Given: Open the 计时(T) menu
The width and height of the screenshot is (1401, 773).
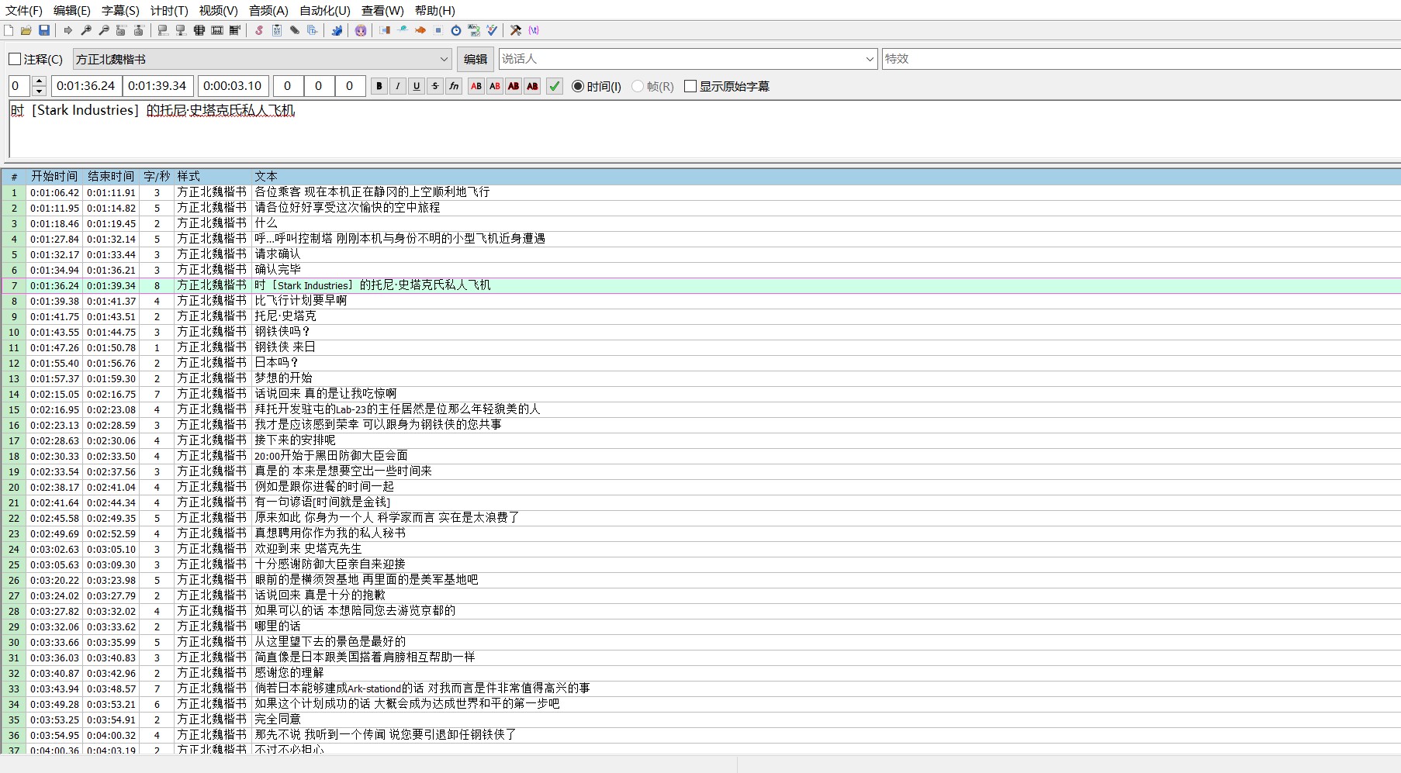Looking at the screenshot, I should (169, 10).
